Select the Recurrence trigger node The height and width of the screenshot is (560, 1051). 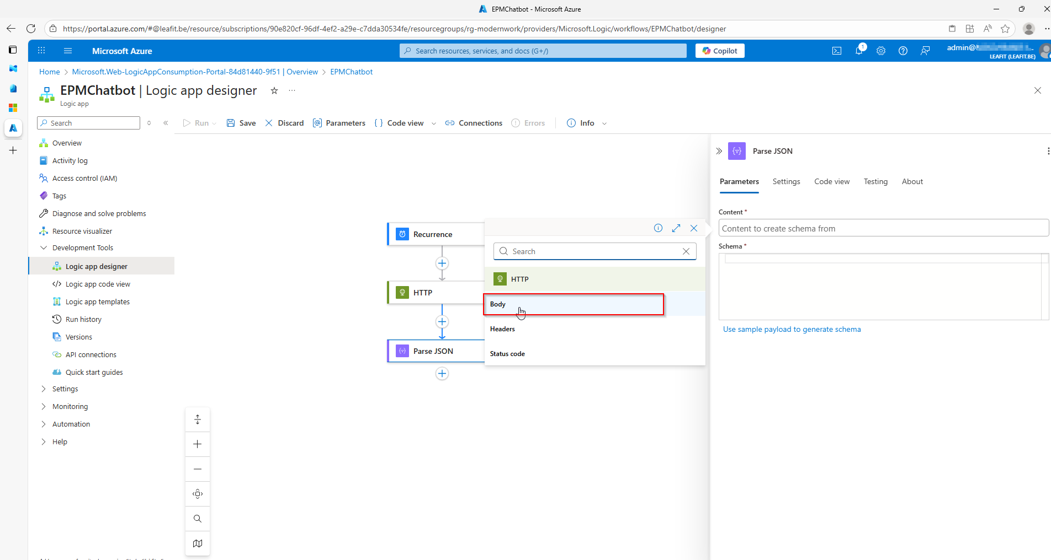click(436, 234)
